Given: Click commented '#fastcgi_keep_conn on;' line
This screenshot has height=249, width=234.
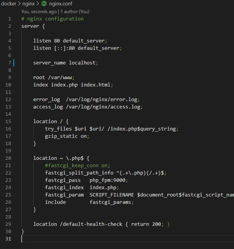Looking at the screenshot, I should (78, 166).
